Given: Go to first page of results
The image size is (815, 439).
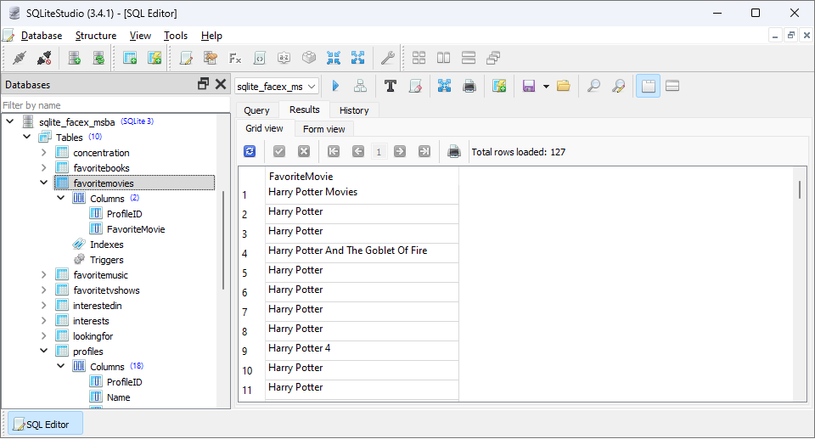Looking at the screenshot, I should coord(334,151).
